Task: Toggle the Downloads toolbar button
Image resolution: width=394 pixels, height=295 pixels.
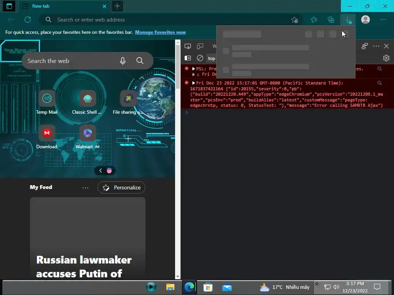Action: coord(348,20)
